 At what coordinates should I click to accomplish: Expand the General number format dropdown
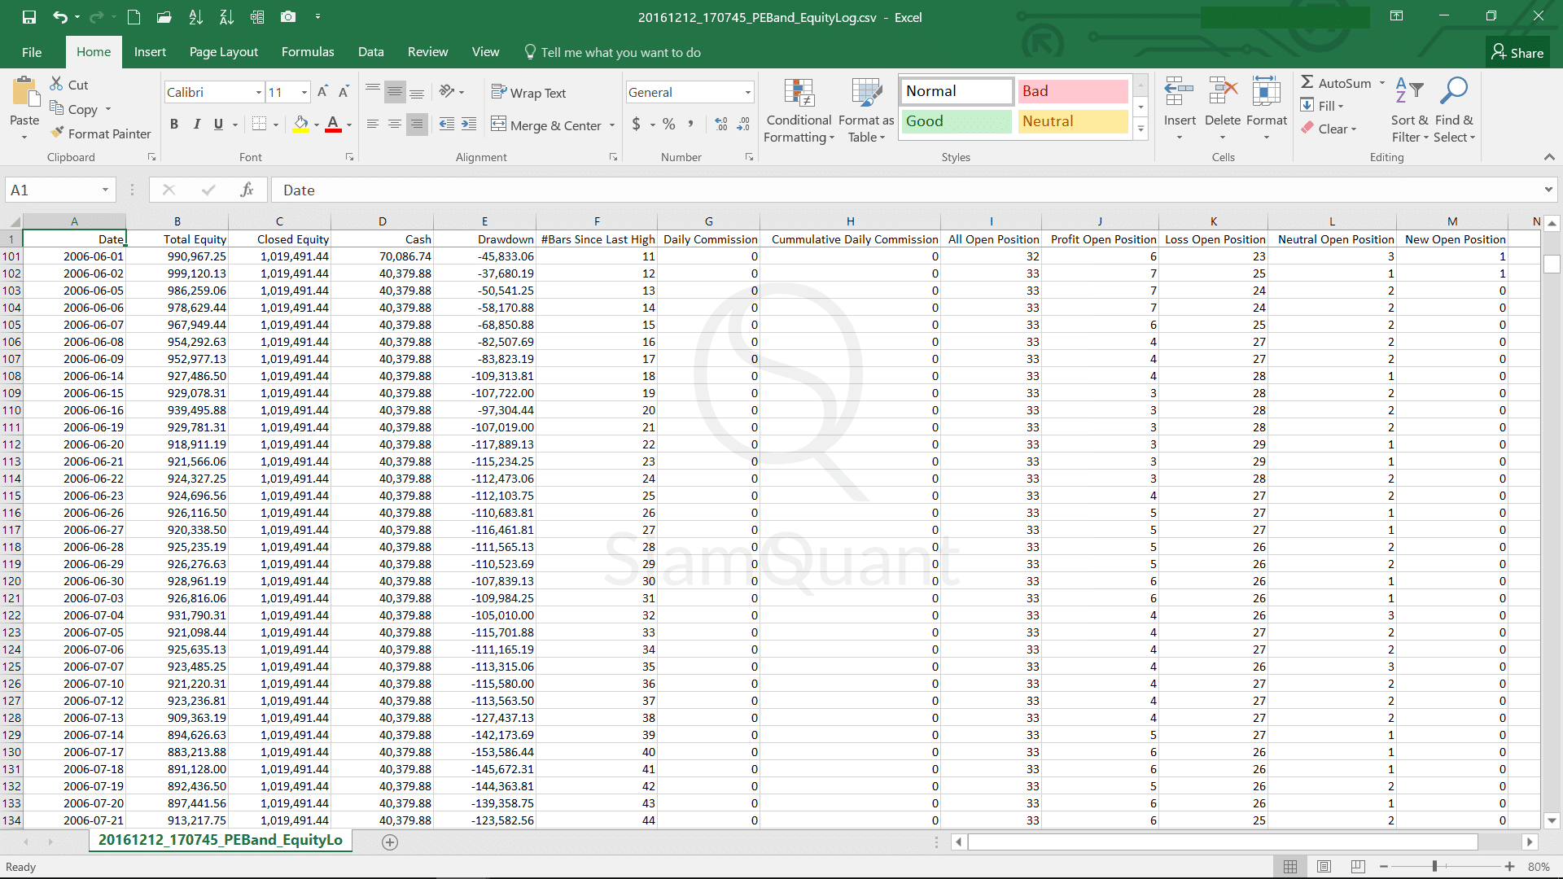pos(747,92)
